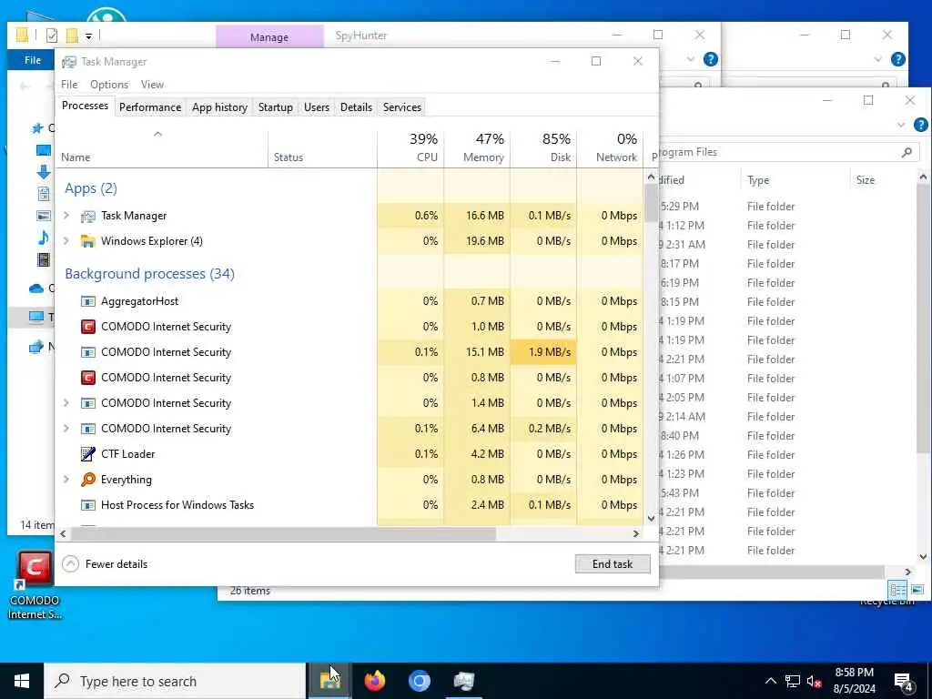932x699 pixels.
Task: Click the Type here to search box
Action: click(x=176, y=681)
